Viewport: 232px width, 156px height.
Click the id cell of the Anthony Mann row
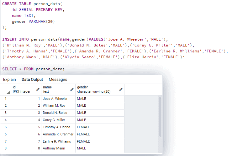26,148
